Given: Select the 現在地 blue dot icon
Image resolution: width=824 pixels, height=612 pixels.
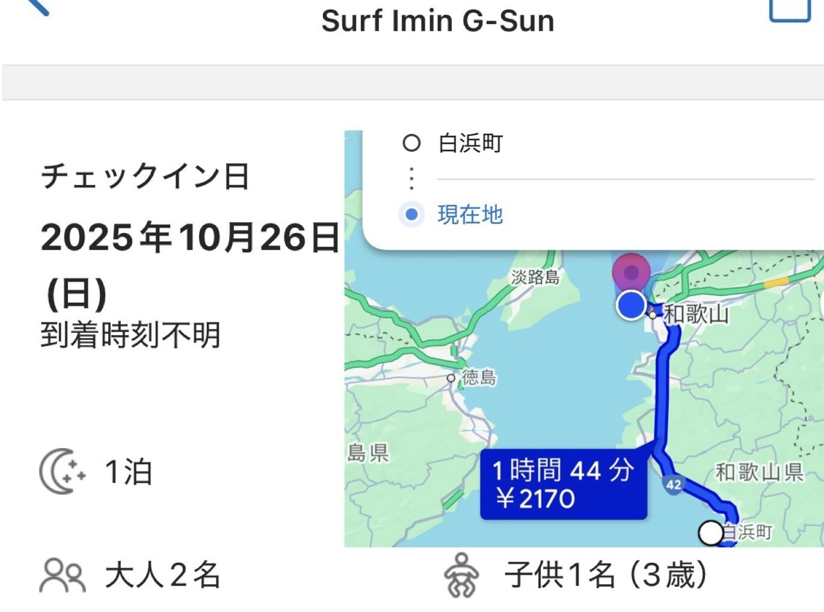Looking at the screenshot, I should (411, 214).
